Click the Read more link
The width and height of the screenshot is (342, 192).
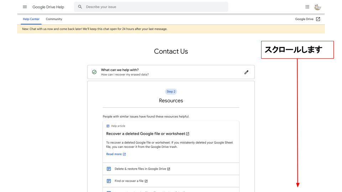coord(114,154)
